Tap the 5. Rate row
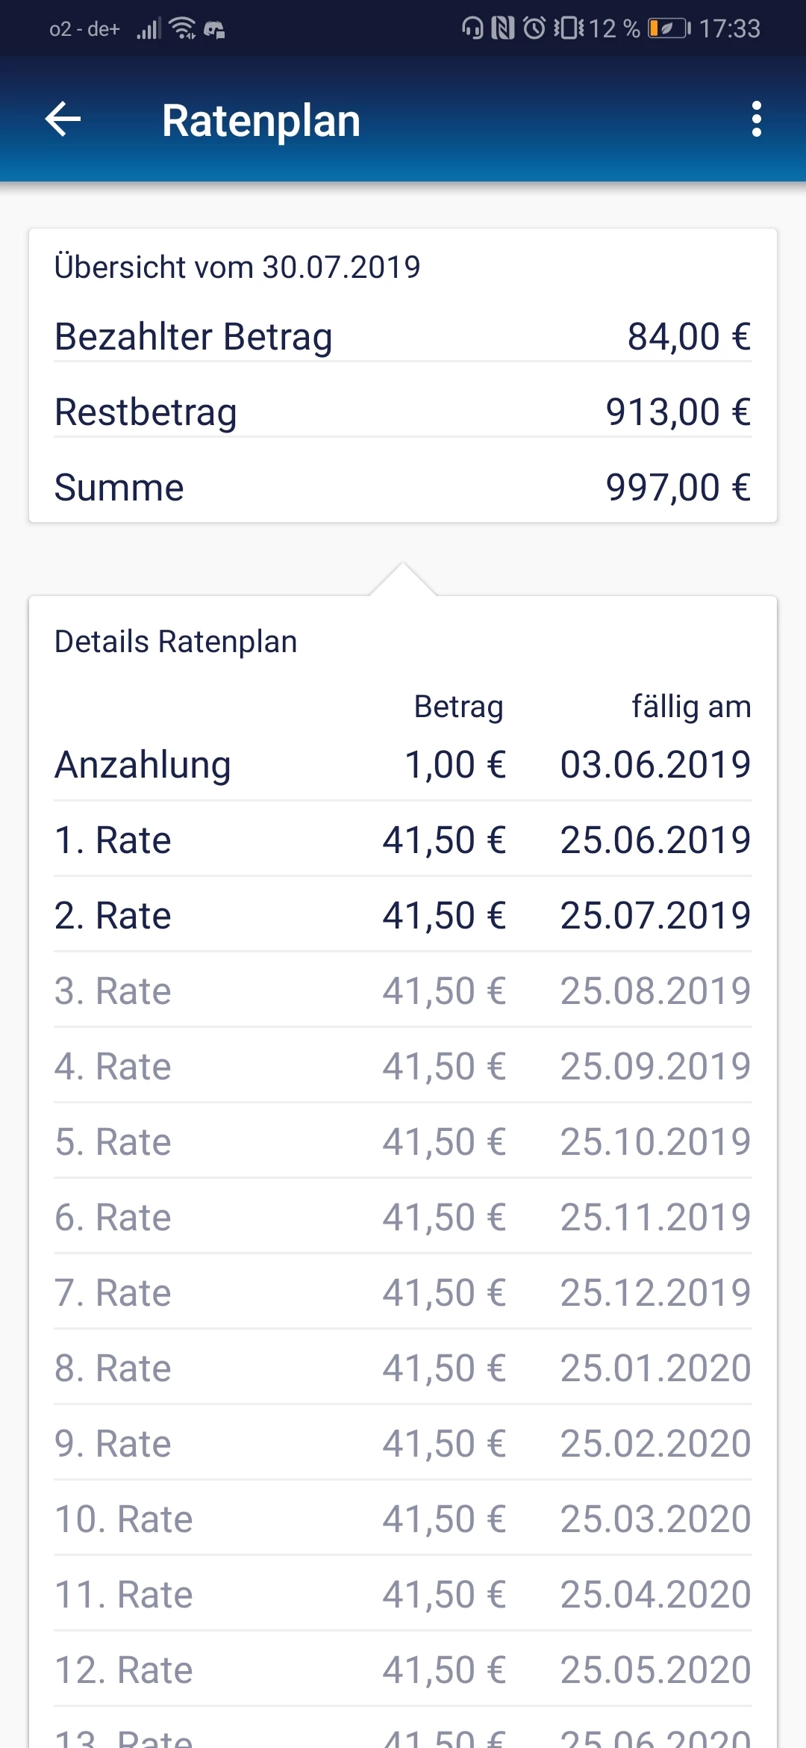806x1748 pixels. click(403, 1141)
